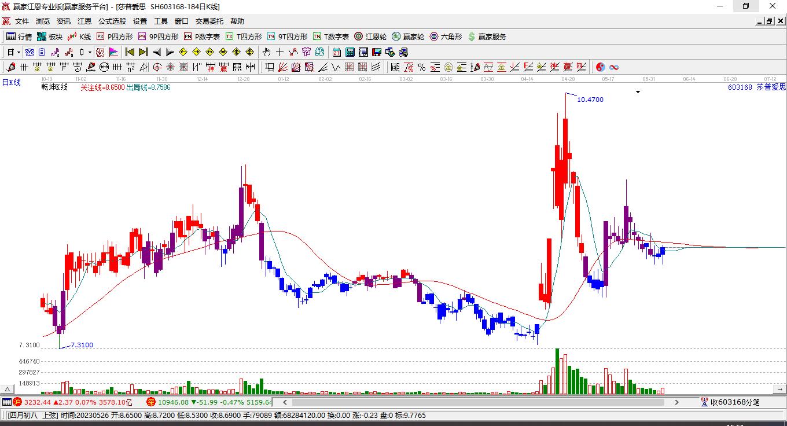The height and width of the screenshot is (426, 787).
Task: Click the percent sign tool icon
Action: tap(422, 67)
